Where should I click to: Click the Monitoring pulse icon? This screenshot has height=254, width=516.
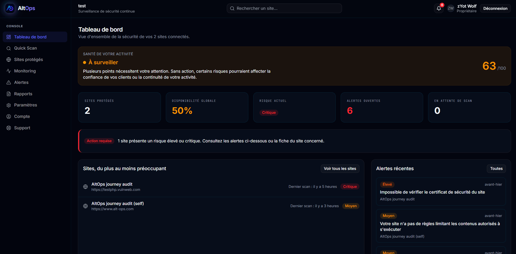click(x=9, y=71)
